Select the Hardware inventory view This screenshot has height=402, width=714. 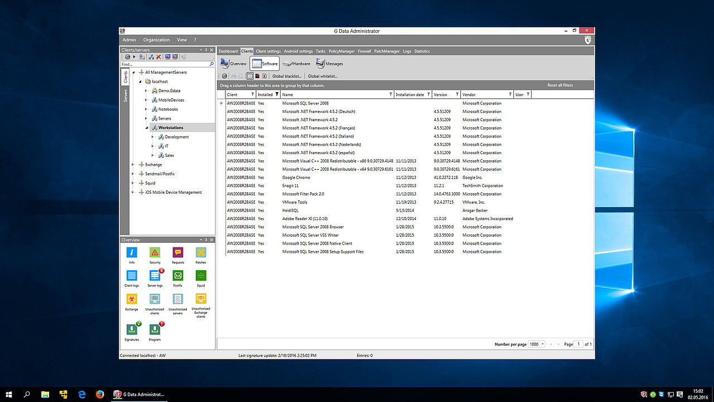tap(297, 64)
